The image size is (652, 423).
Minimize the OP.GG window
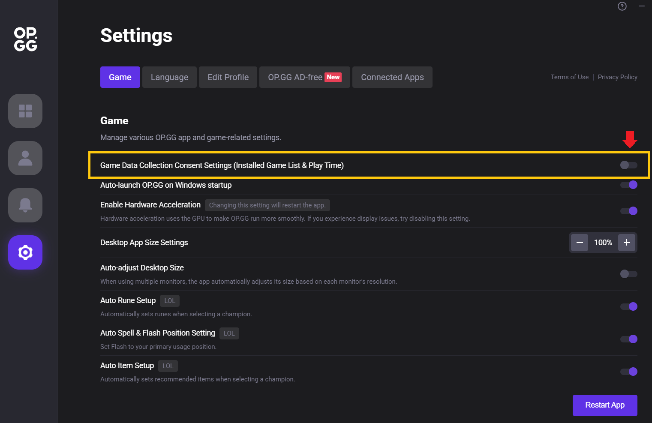[642, 6]
